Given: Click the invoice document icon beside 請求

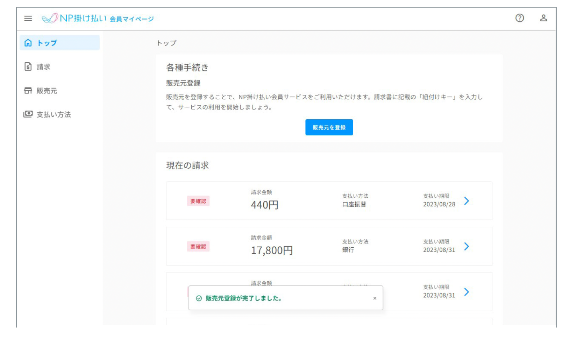Looking at the screenshot, I should [x=28, y=67].
